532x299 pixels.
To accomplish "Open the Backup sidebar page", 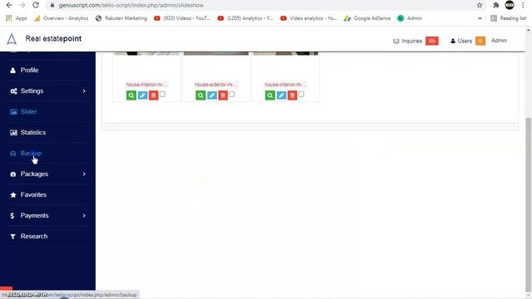I will (x=31, y=153).
